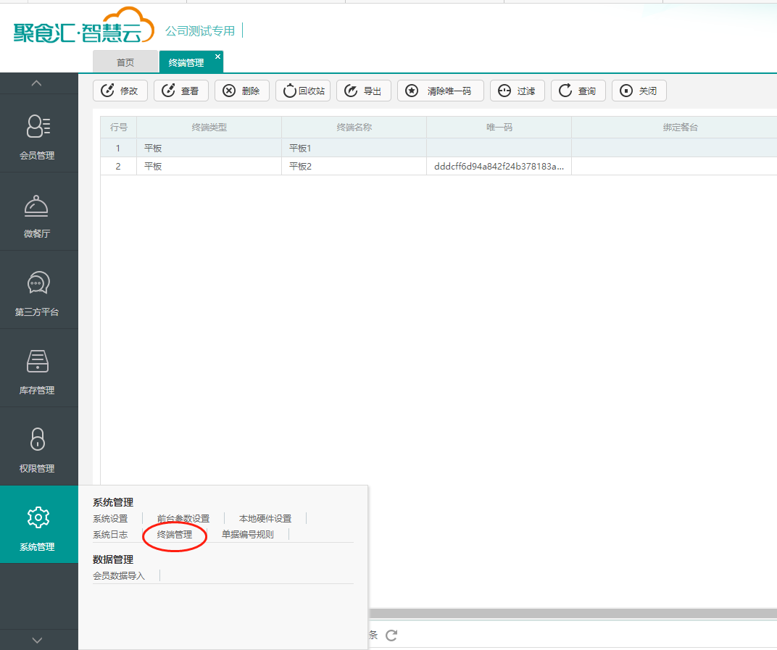Screen dimensions: 777x650
Task: Open the 微餐厅 sidebar module
Action: coord(38,212)
